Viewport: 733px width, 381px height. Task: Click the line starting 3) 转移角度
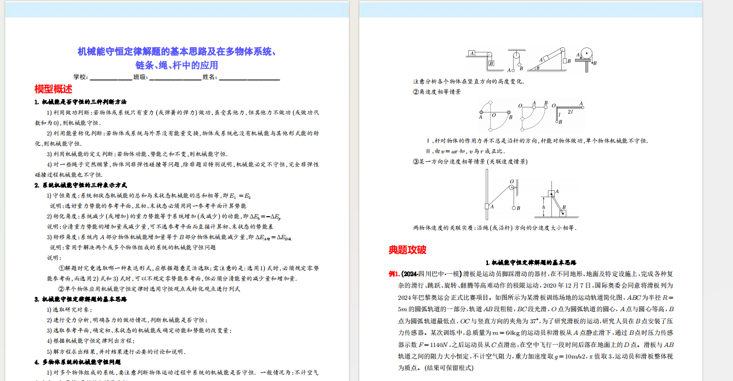[169, 237]
